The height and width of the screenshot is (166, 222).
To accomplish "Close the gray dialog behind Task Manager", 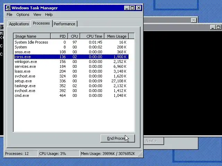I will (x=194, y=20).
